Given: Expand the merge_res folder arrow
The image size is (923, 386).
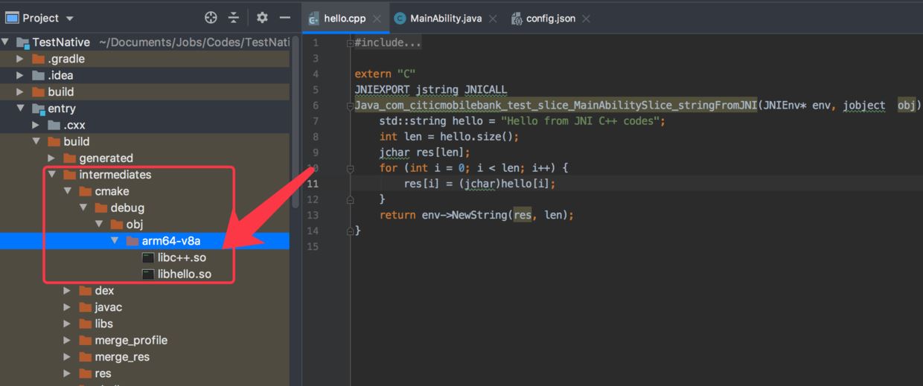Looking at the screenshot, I should click(68, 357).
